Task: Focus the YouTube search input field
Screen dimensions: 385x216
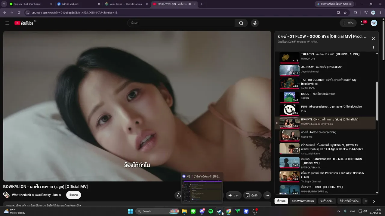Action: click(181, 23)
